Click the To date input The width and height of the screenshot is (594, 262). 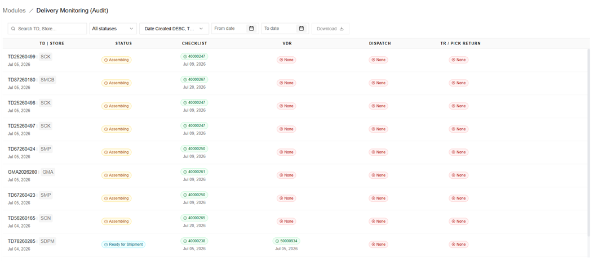pos(285,29)
